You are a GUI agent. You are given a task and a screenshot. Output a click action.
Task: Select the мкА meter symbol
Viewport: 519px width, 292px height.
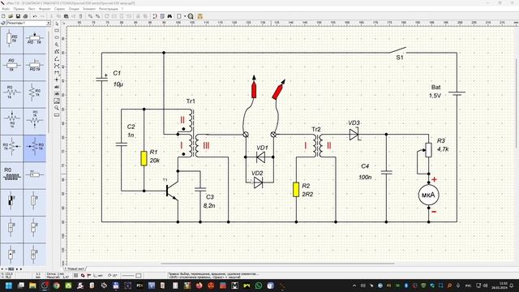pyautogui.click(x=429, y=195)
